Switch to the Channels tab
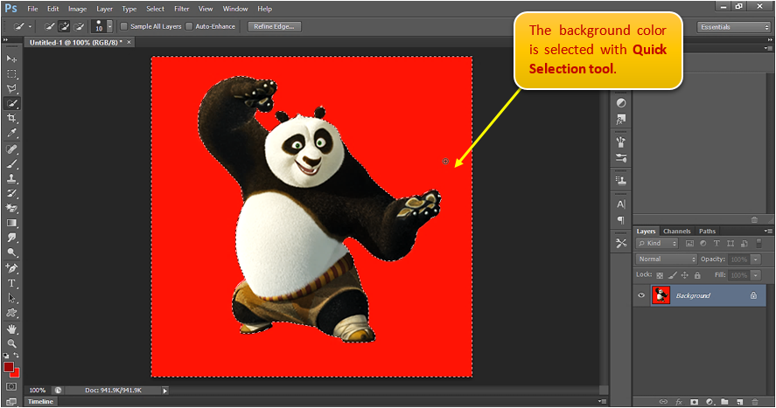Screen dimensions: 776x408 pos(677,232)
